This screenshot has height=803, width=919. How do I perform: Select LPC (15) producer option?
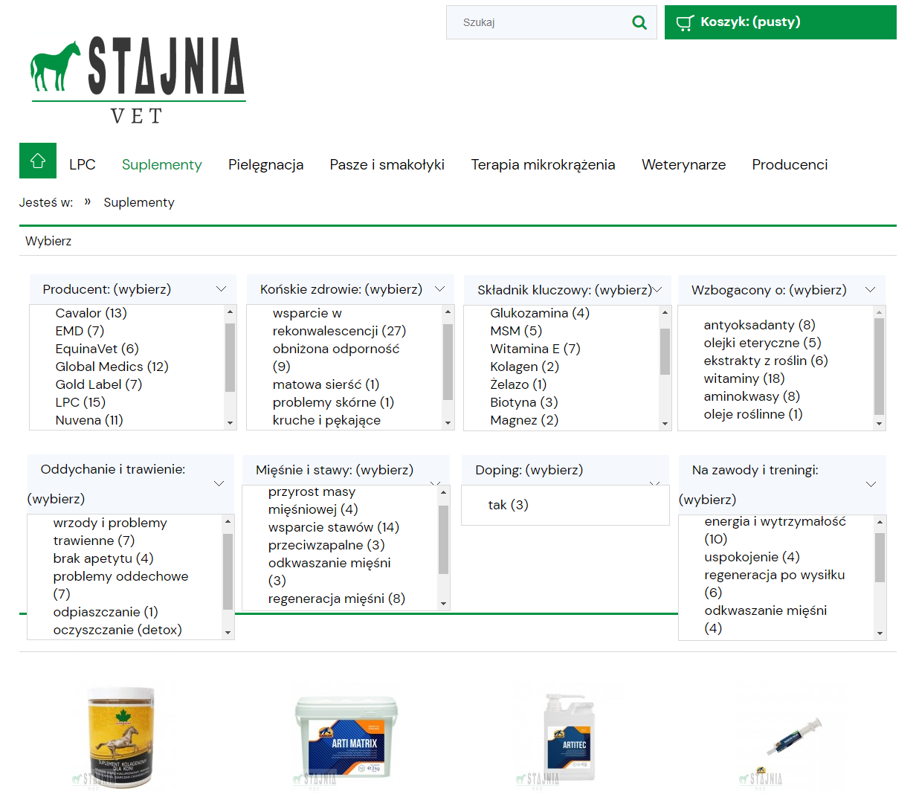[x=80, y=402]
